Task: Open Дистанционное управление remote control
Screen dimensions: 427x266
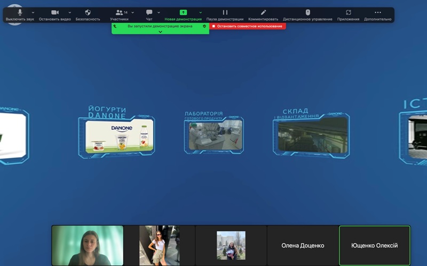Action: [x=307, y=15]
